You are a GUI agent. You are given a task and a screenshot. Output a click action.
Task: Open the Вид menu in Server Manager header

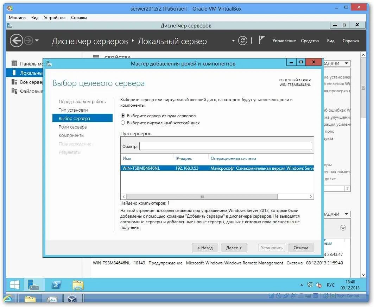click(330, 41)
